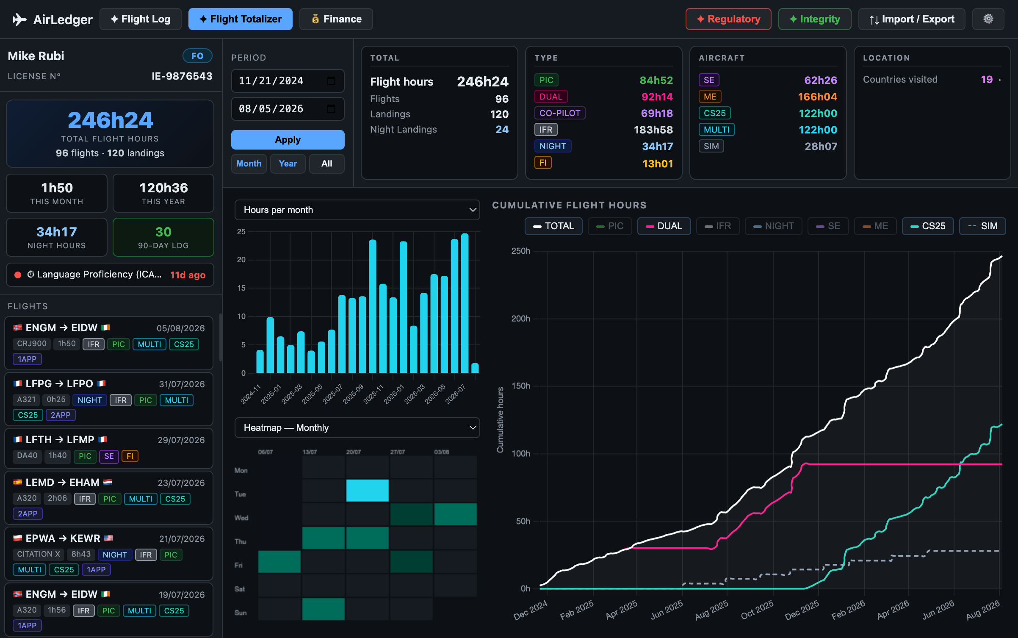The height and width of the screenshot is (638, 1018).
Task: Set period to Month
Action: pyautogui.click(x=249, y=164)
